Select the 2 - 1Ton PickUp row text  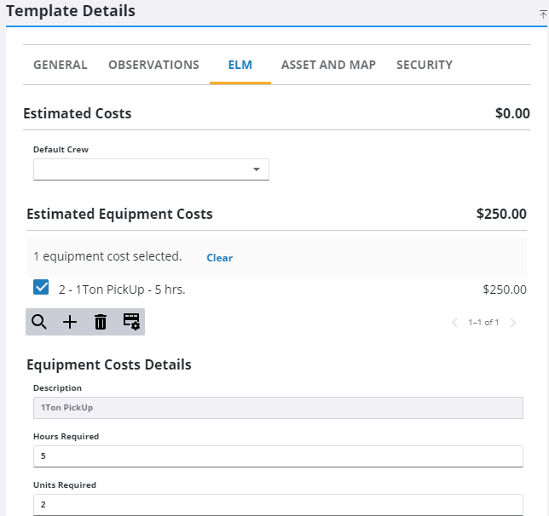(x=122, y=290)
